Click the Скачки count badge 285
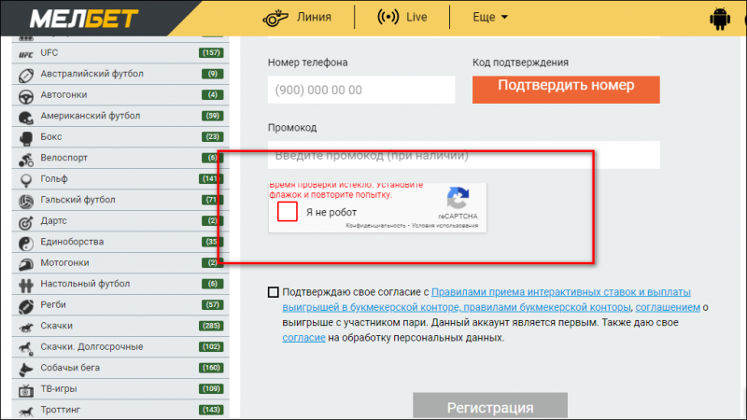Viewport: 747px width, 420px height. tap(211, 326)
